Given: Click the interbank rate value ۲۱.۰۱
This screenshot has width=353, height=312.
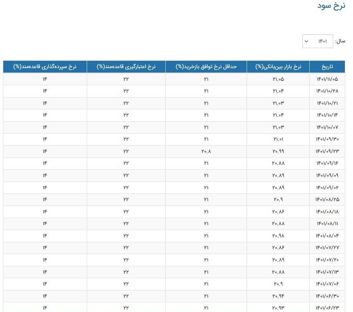Looking at the screenshot, I should (x=278, y=139).
